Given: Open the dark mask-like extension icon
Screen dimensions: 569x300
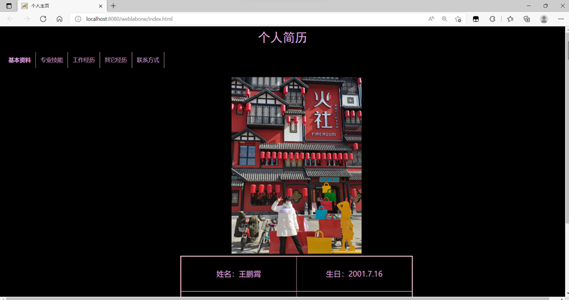Looking at the screenshot, I should click(x=475, y=19).
